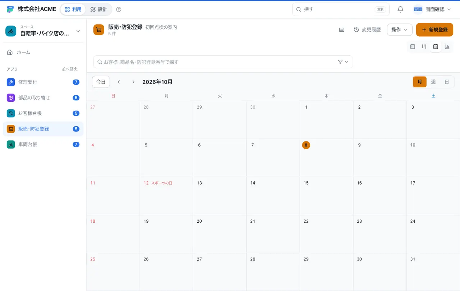Open 修理受付 app
This screenshot has height=291, width=460.
click(43, 82)
